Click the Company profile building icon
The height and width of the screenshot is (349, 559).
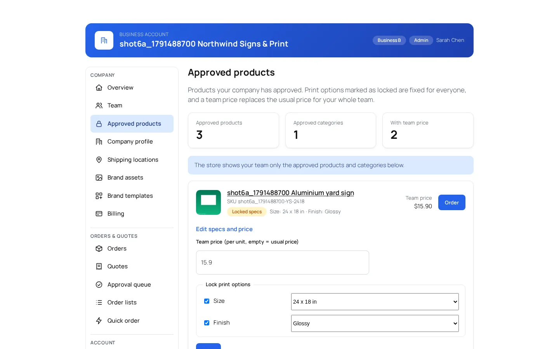click(99, 142)
